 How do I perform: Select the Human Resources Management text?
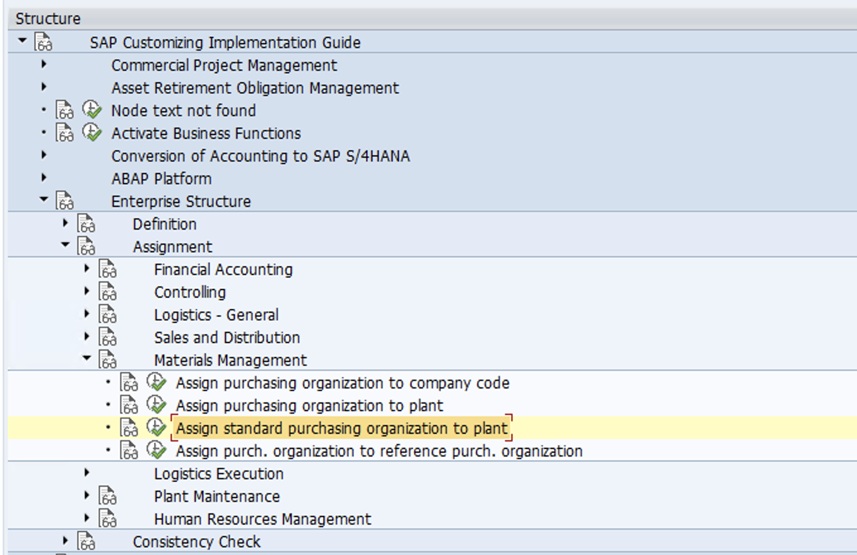(263, 519)
